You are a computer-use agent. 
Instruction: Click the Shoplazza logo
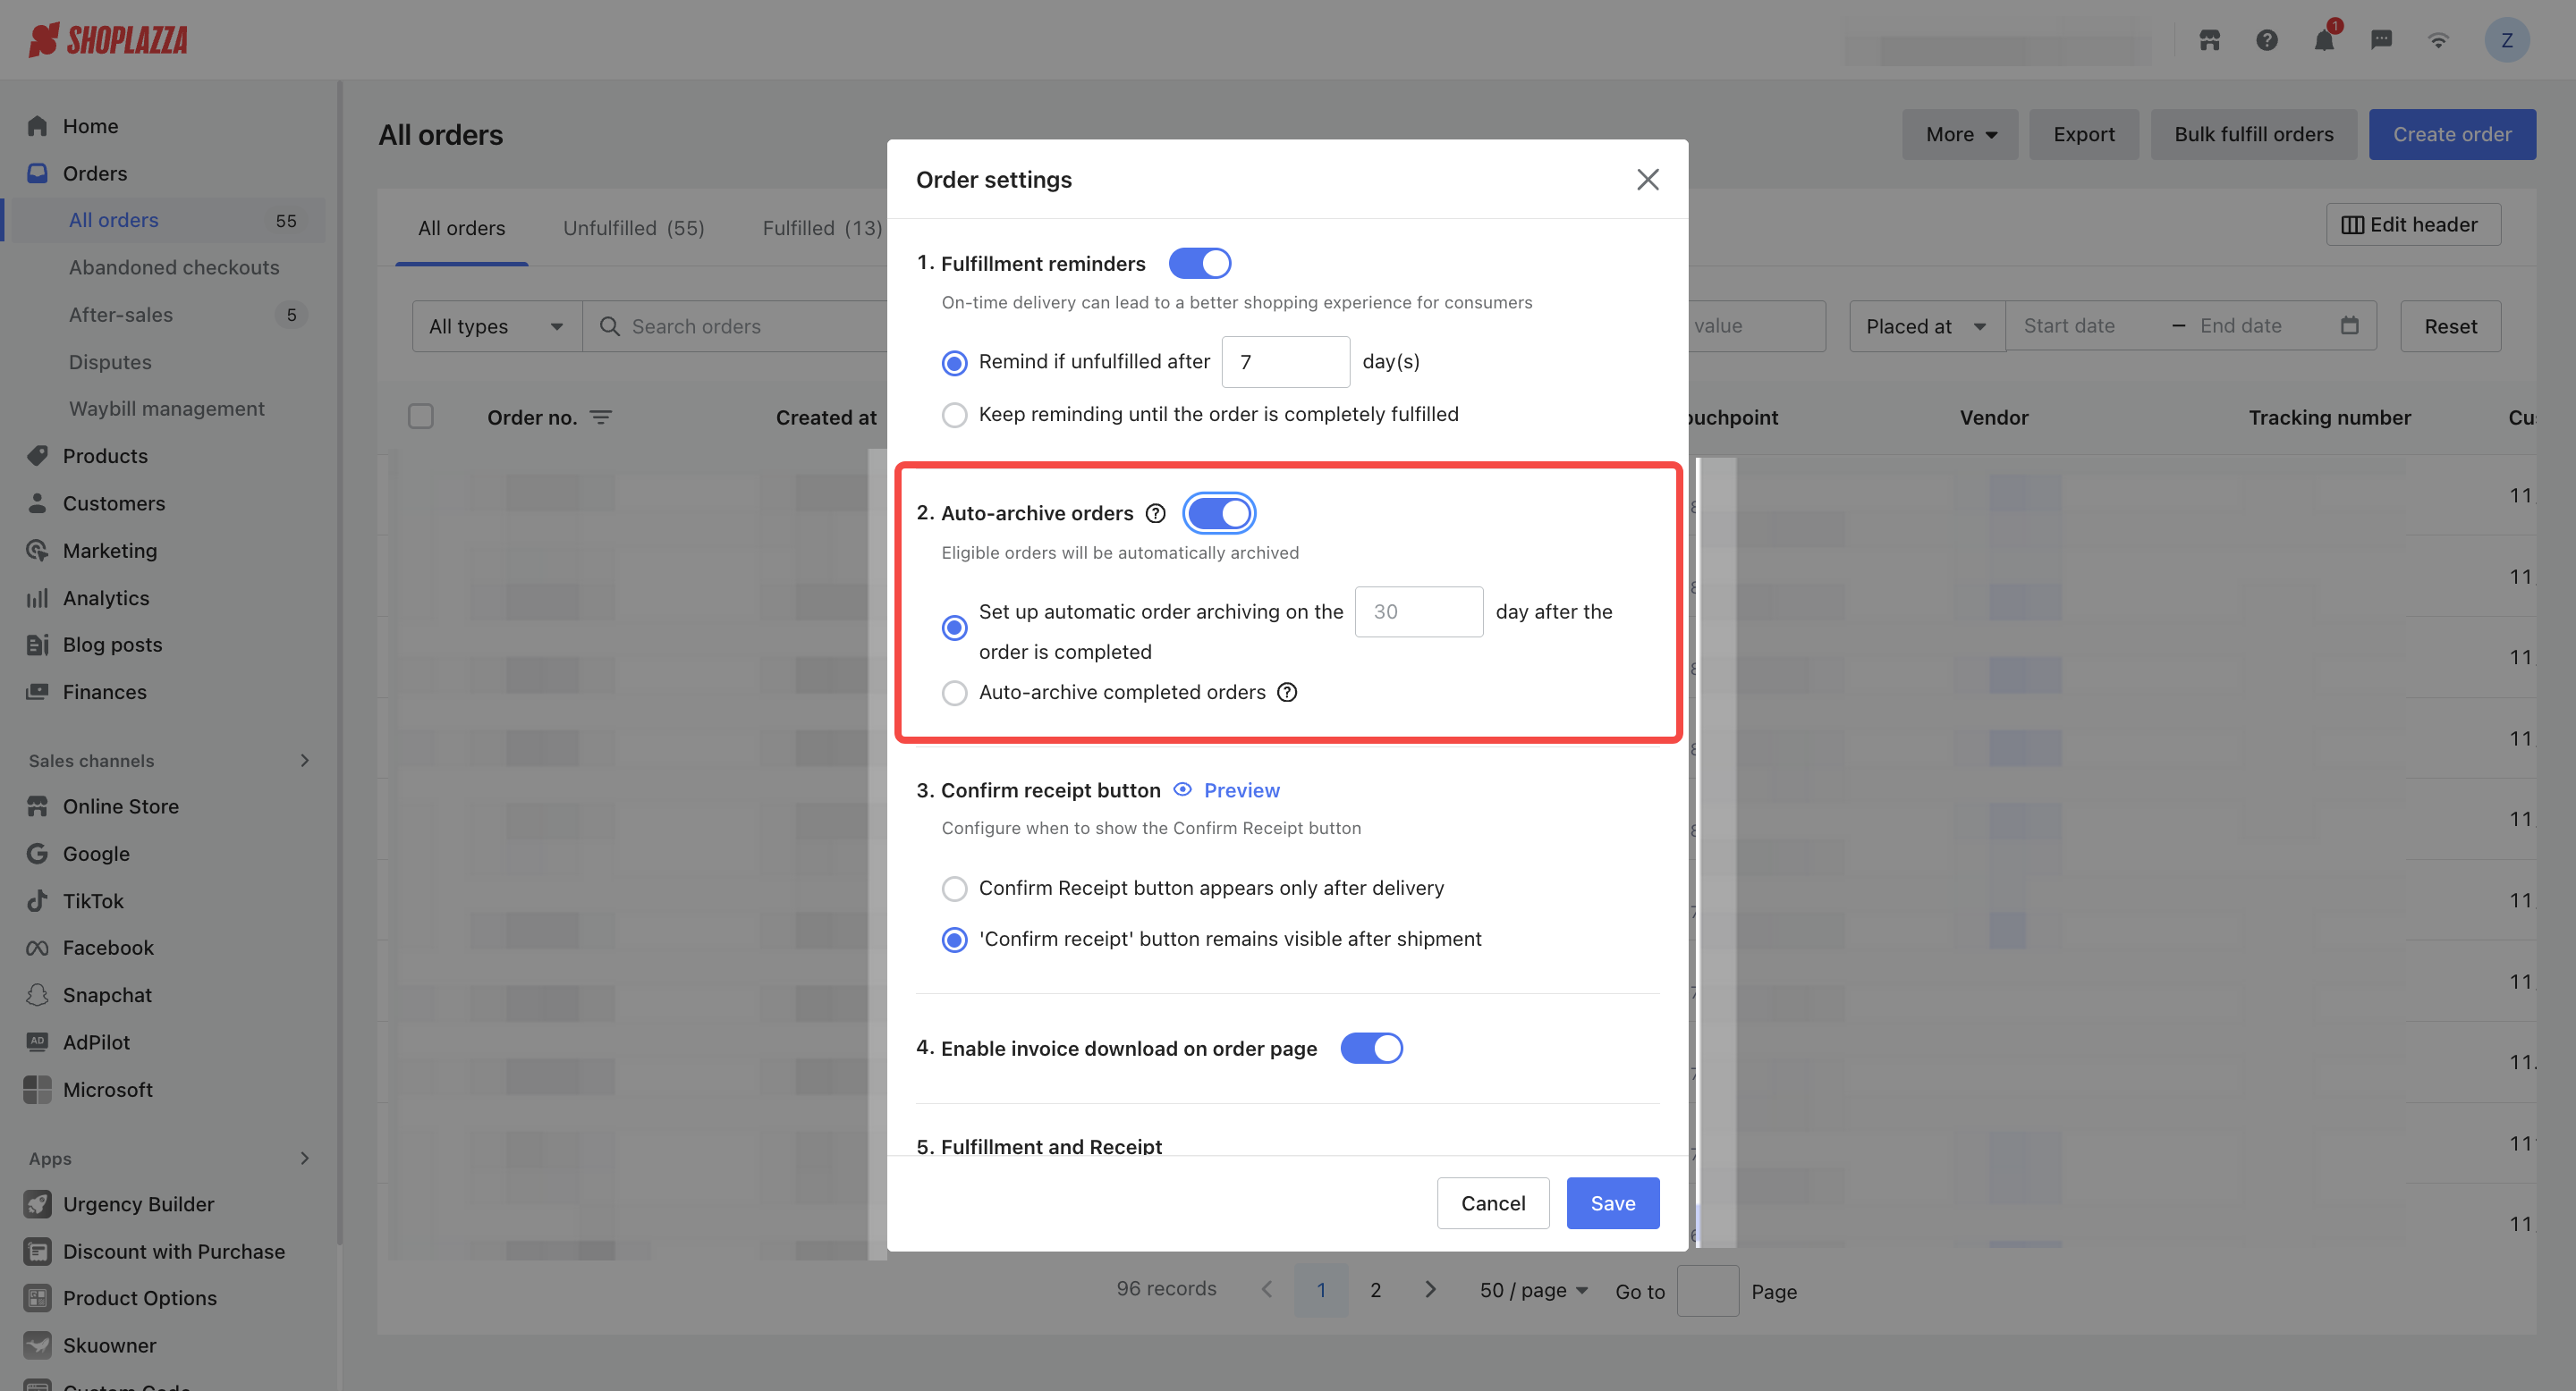108,40
